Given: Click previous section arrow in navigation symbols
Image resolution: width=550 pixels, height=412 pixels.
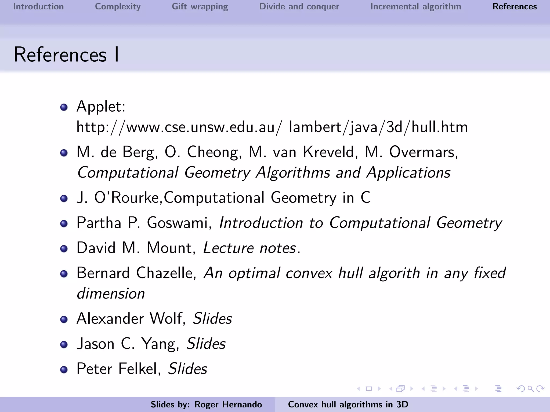Looking at the screenshot, I should pyautogui.click(x=455, y=389).
